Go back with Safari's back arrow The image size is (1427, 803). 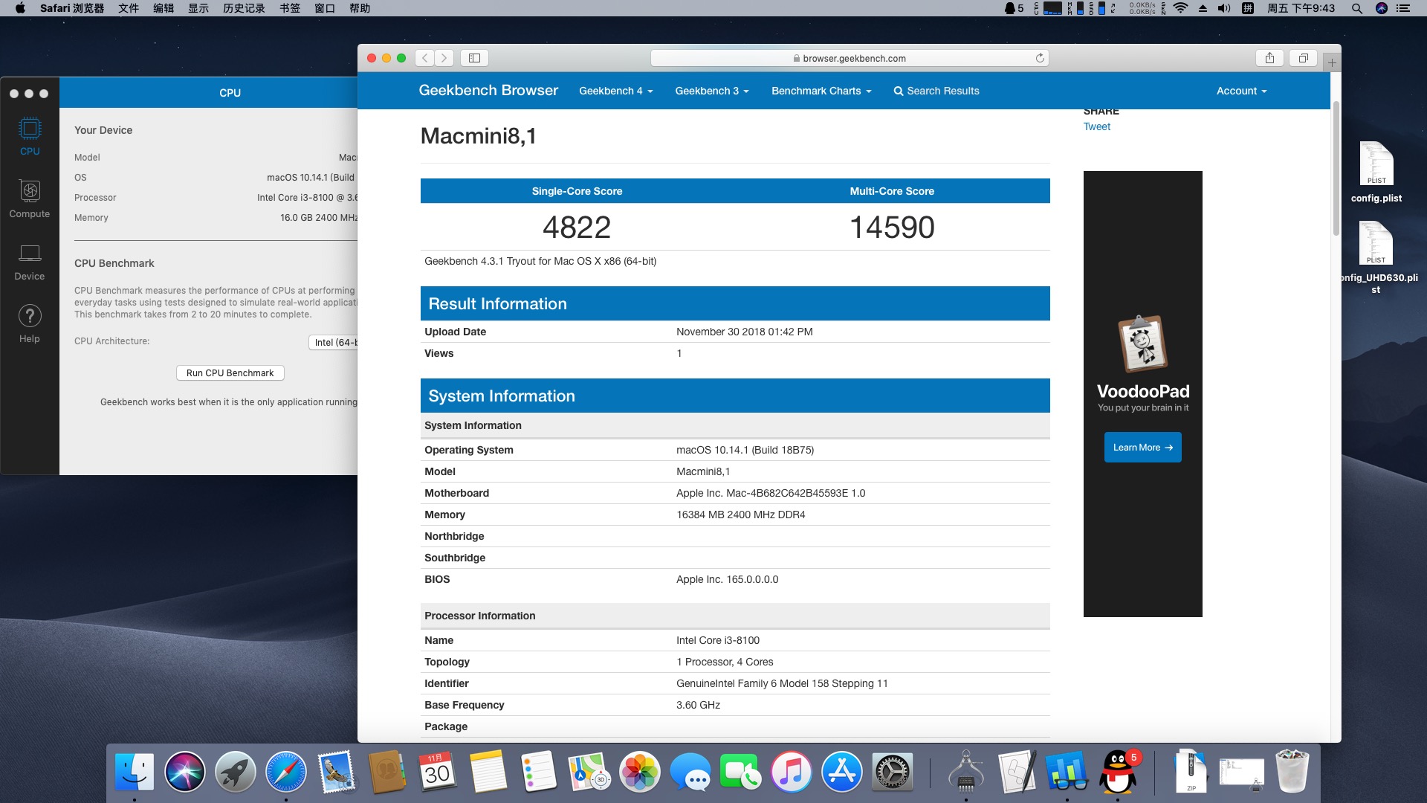[425, 58]
